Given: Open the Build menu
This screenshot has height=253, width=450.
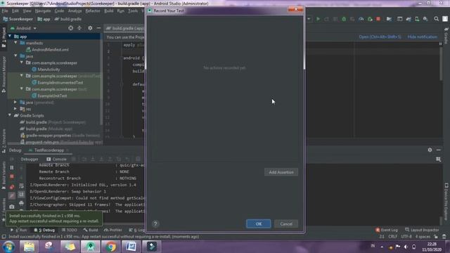Looking at the screenshot, I should pos(109,11).
